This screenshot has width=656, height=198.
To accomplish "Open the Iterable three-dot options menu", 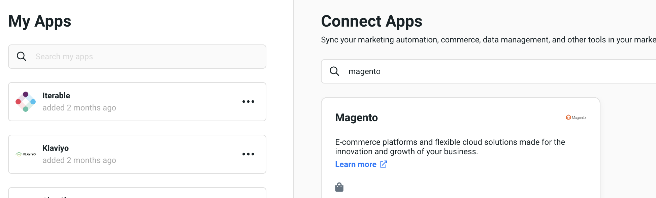I will pyautogui.click(x=248, y=102).
